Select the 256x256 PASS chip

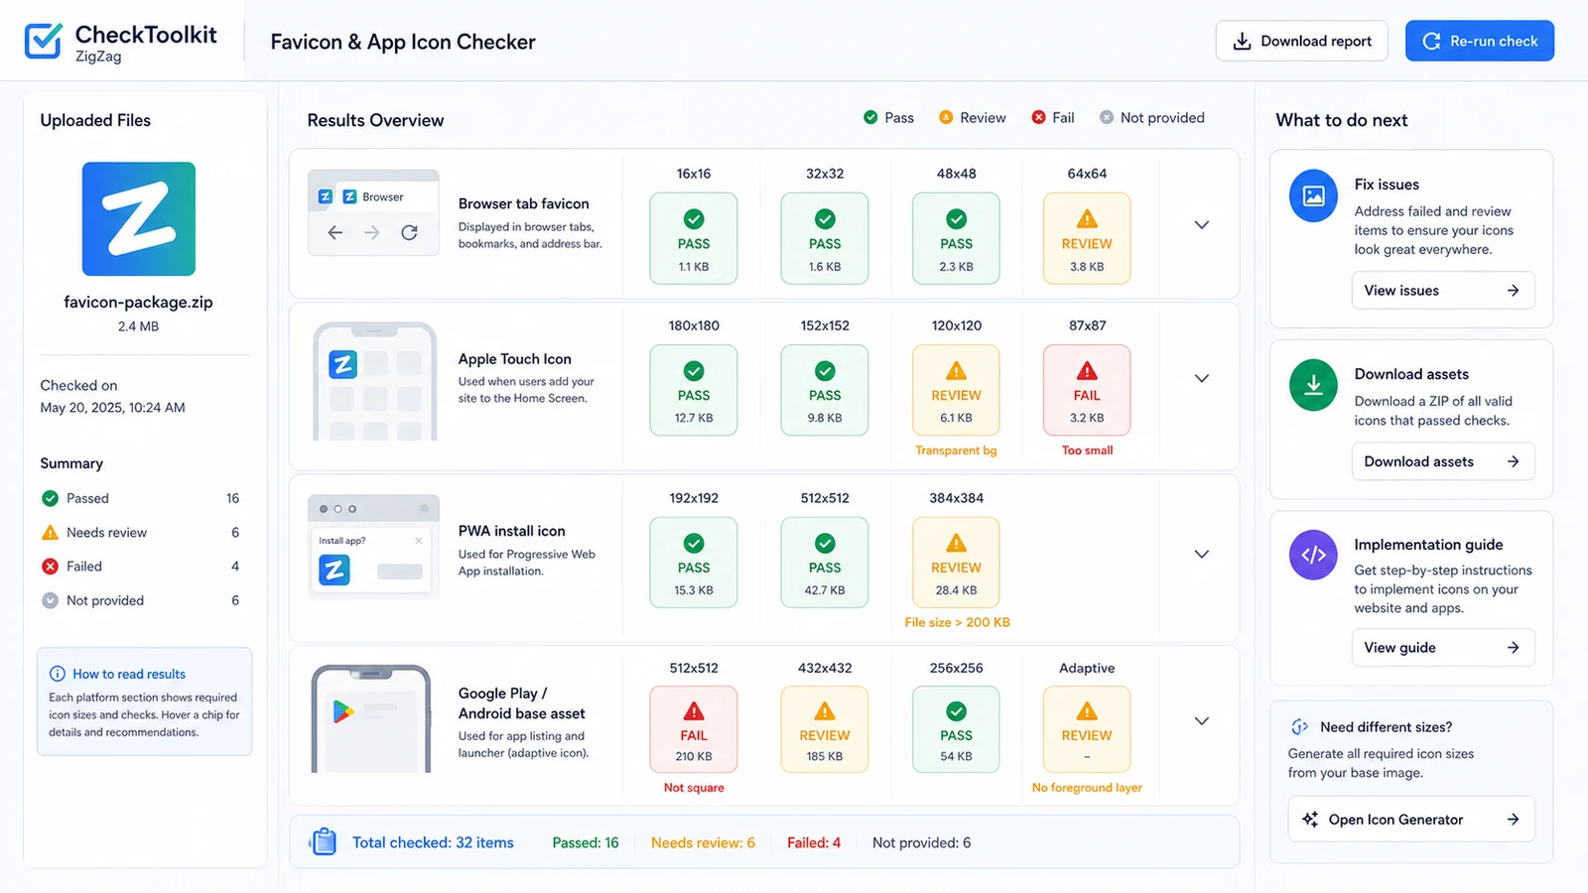click(x=956, y=729)
